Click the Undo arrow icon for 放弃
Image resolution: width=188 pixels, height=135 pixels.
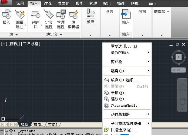(106, 80)
